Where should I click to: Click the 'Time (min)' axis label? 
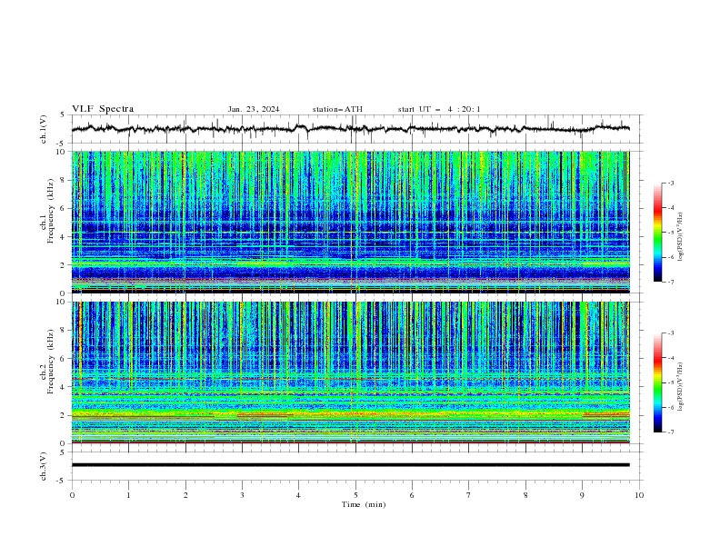coord(364,504)
